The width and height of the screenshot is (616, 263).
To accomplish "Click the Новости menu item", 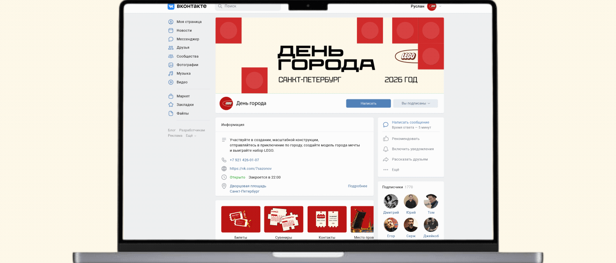I will coord(184,30).
